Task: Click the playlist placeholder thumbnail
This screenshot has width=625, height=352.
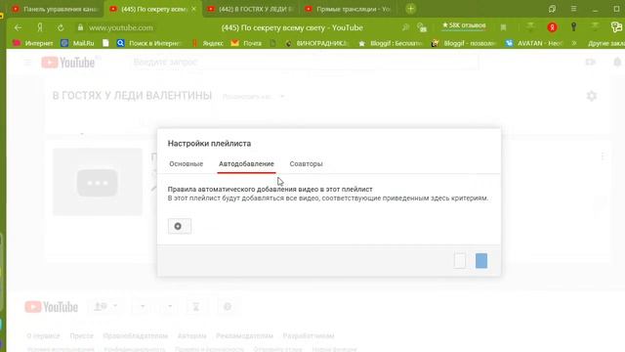Action: [98, 182]
